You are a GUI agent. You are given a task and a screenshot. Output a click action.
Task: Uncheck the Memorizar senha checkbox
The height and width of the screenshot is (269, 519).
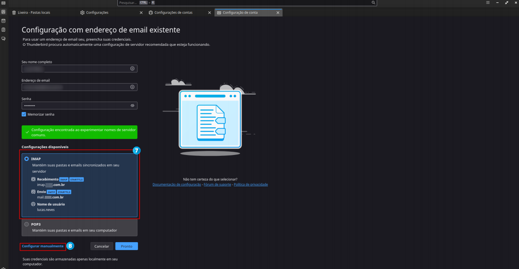click(24, 114)
